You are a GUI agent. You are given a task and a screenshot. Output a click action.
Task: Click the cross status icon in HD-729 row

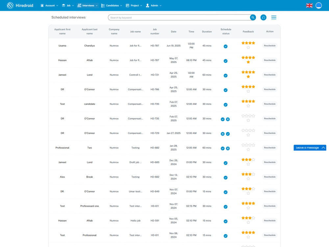[x=223, y=134]
